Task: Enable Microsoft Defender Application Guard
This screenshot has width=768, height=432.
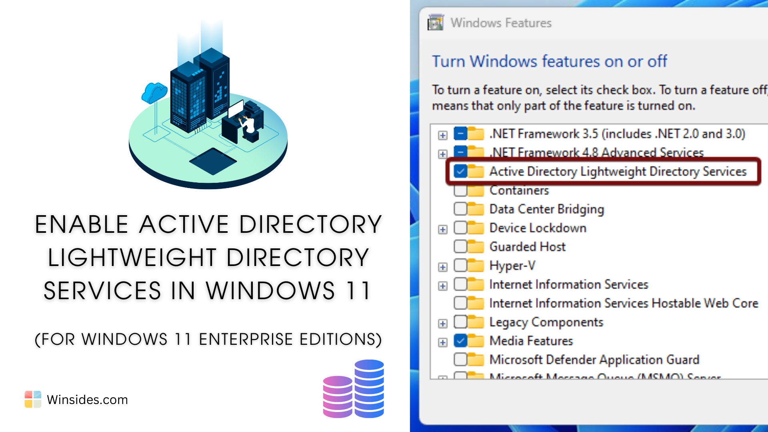Action: pyautogui.click(x=461, y=360)
